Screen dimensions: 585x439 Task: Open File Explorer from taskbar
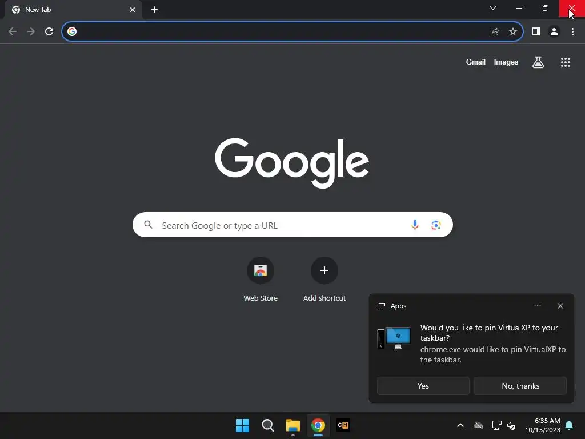[293, 425]
